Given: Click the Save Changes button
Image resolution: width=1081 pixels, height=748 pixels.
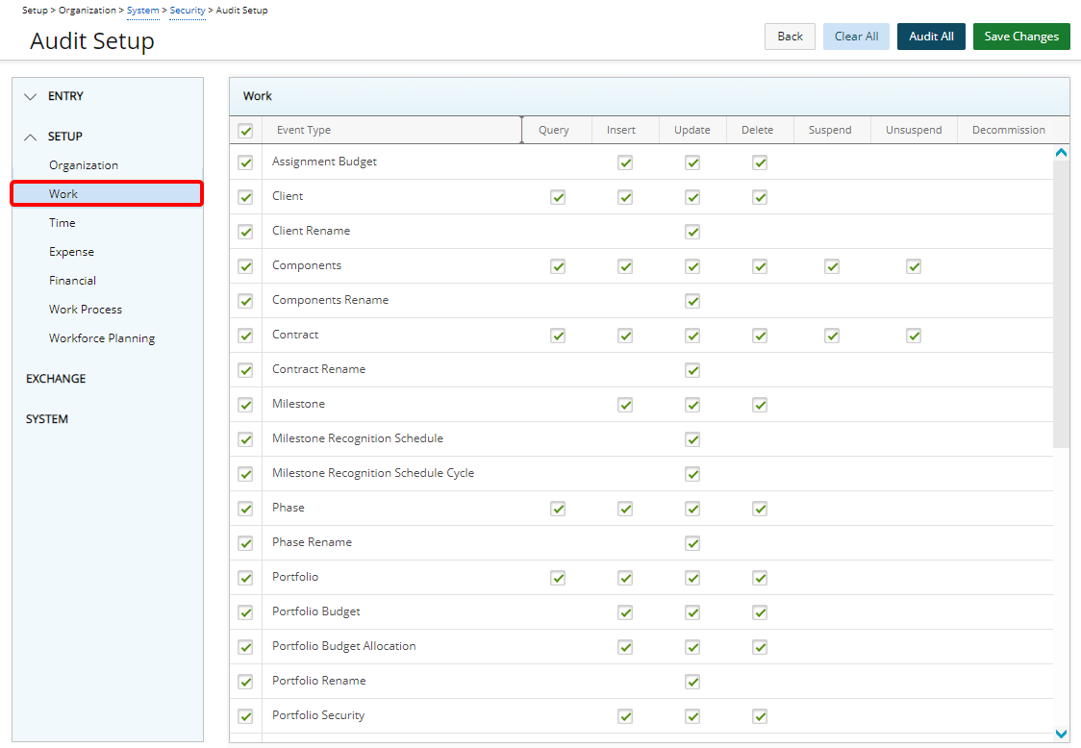Looking at the screenshot, I should pos(1020,37).
